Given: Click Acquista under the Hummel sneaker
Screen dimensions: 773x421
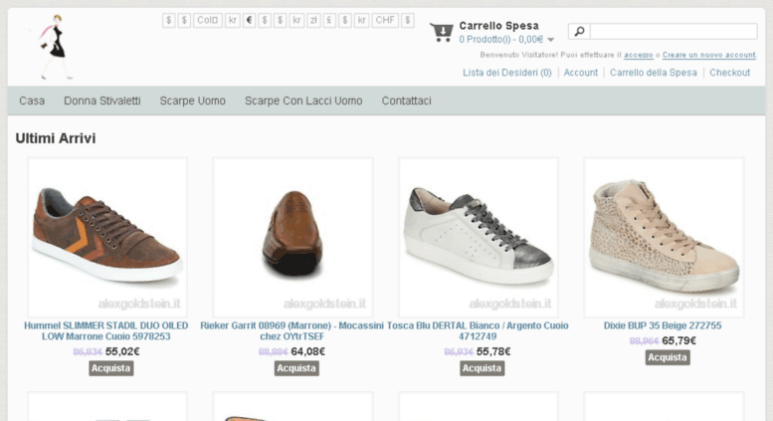Looking at the screenshot, I should coord(110,368).
